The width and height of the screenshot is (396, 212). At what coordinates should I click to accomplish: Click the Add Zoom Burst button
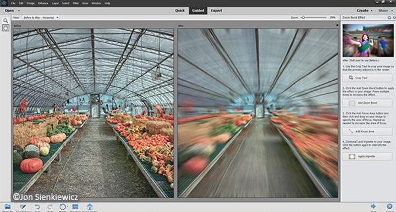[367, 103]
